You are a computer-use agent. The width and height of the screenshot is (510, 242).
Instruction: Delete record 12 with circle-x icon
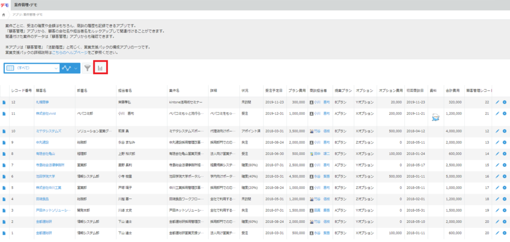coord(505,102)
